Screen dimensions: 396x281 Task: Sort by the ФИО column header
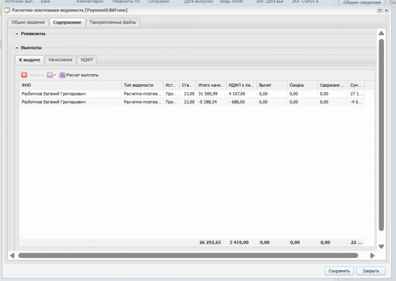point(70,85)
